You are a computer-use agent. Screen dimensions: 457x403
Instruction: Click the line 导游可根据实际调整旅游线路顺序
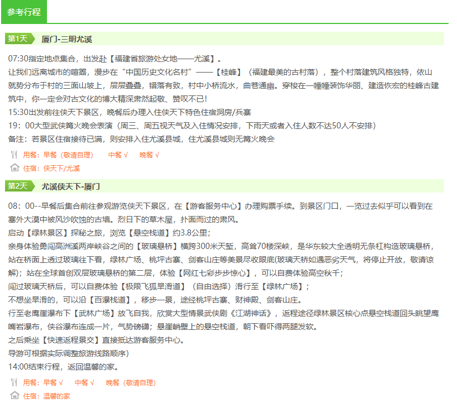[x=68, y=353]
